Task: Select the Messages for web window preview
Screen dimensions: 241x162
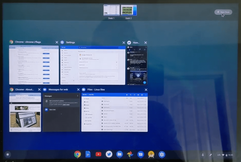Action: (61, 112)
